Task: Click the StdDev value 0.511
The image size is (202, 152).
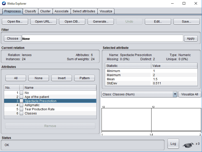Action: [x=157, y=83]
